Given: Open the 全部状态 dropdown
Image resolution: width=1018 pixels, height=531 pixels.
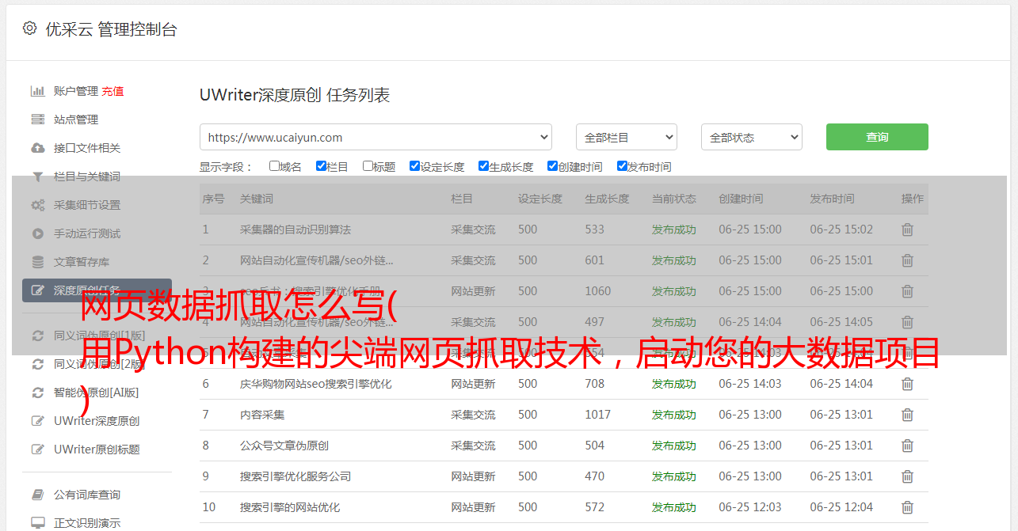Looking at the screenshot, I should (x=752, y=137).
